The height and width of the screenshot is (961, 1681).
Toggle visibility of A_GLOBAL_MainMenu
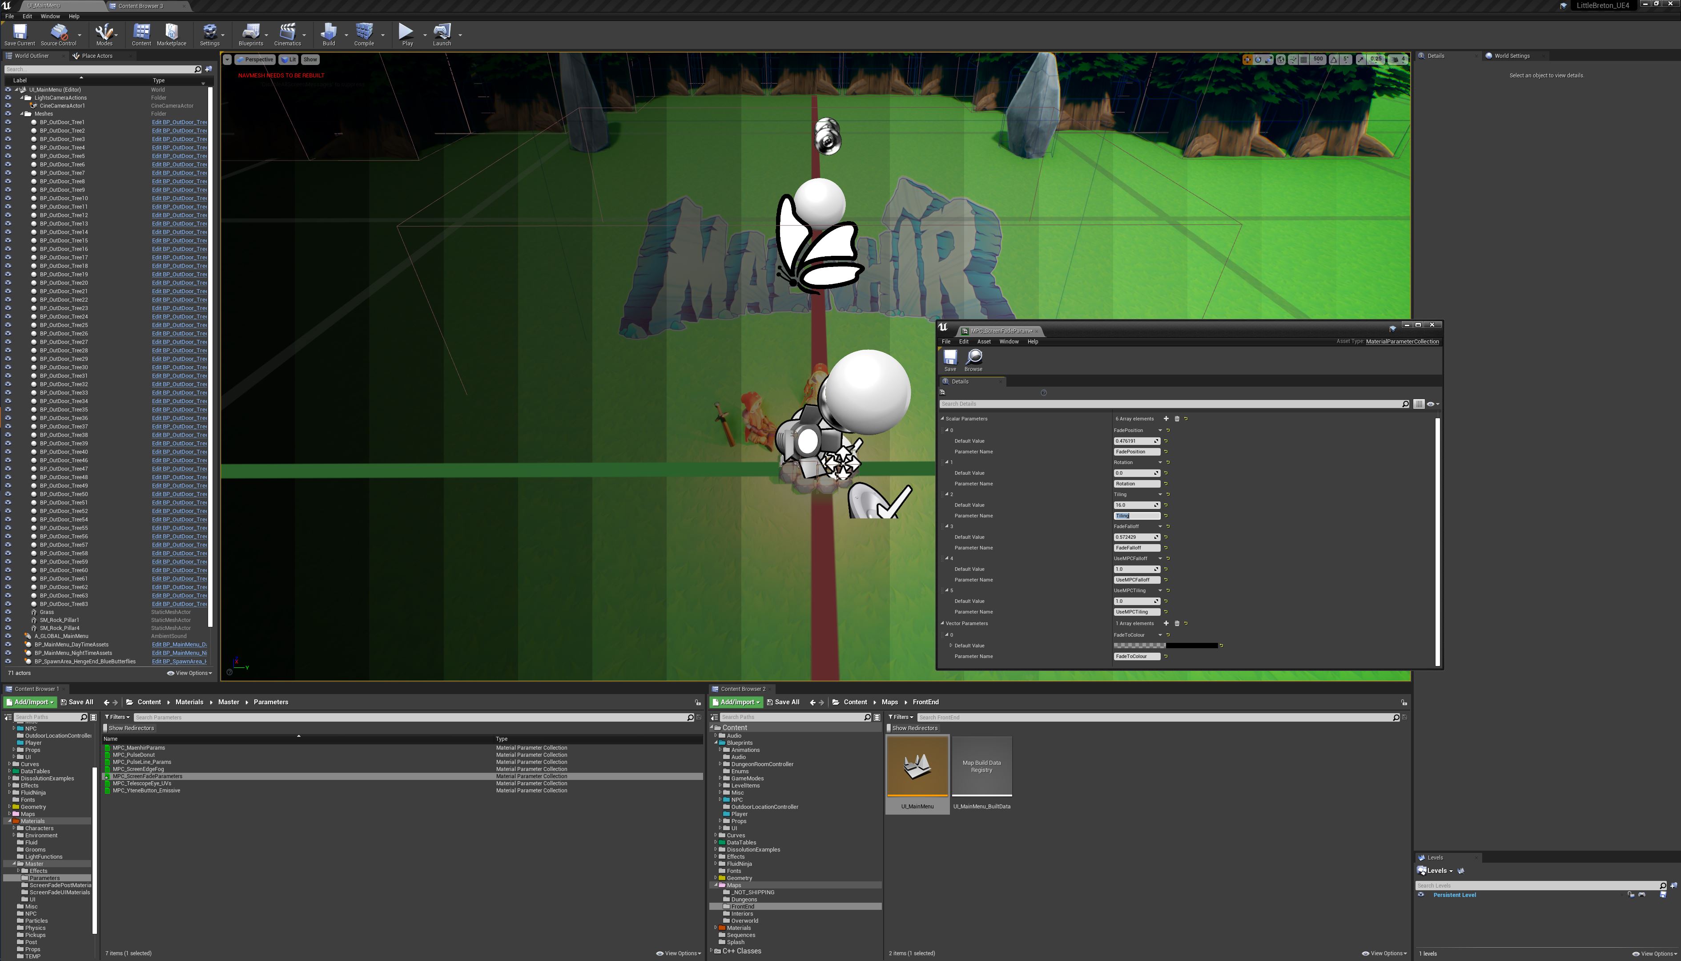tap(8, 636)
